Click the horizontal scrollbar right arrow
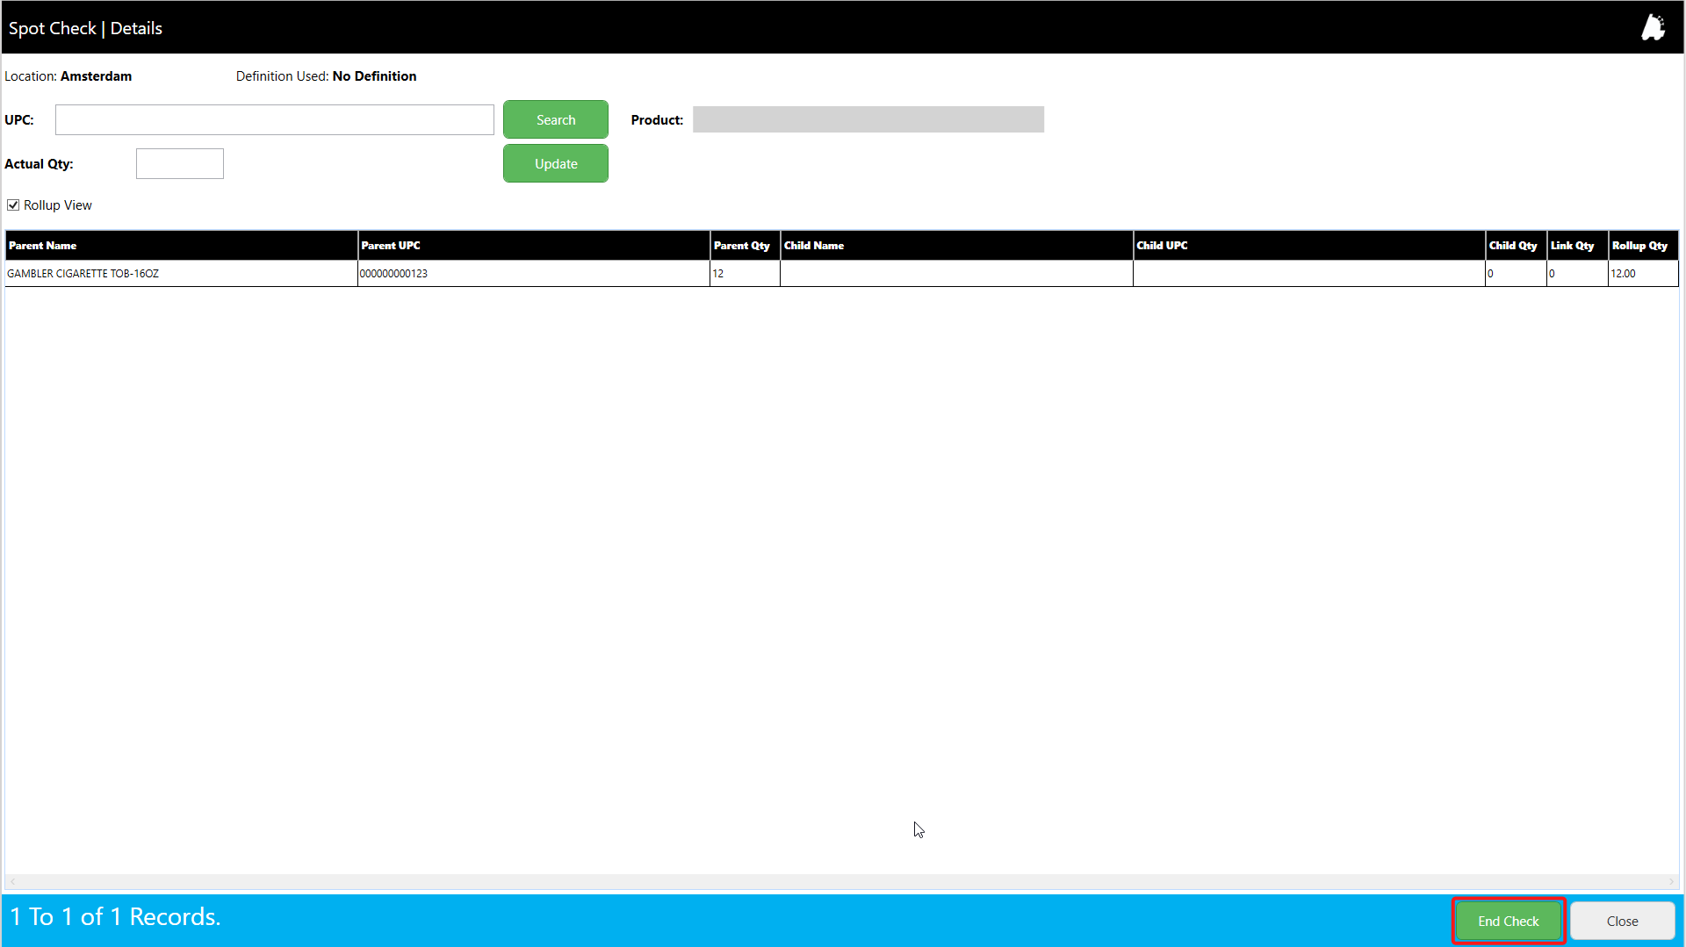Viewport: 1686px width, 947px height. 1671,881
